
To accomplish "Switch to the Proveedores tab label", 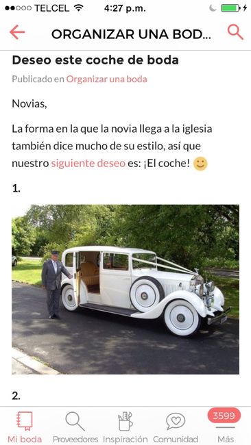I will [x=75, y=440].
